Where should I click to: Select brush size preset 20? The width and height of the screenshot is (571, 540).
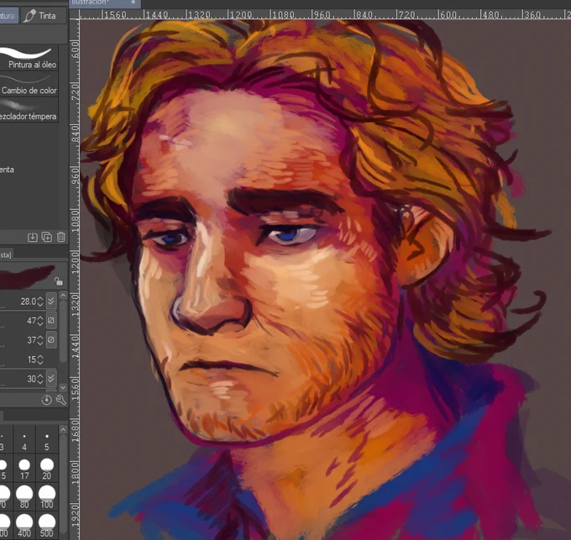tap(47, 469)
